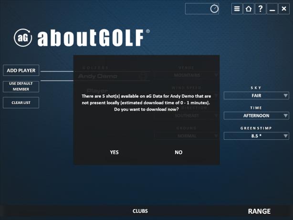Click the download prompt message text

click(x=146, y=103)
